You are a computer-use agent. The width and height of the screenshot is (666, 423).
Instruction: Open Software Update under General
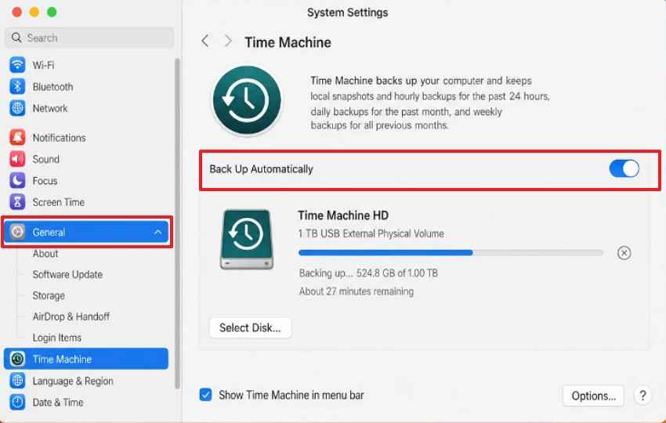pos(67,274)
